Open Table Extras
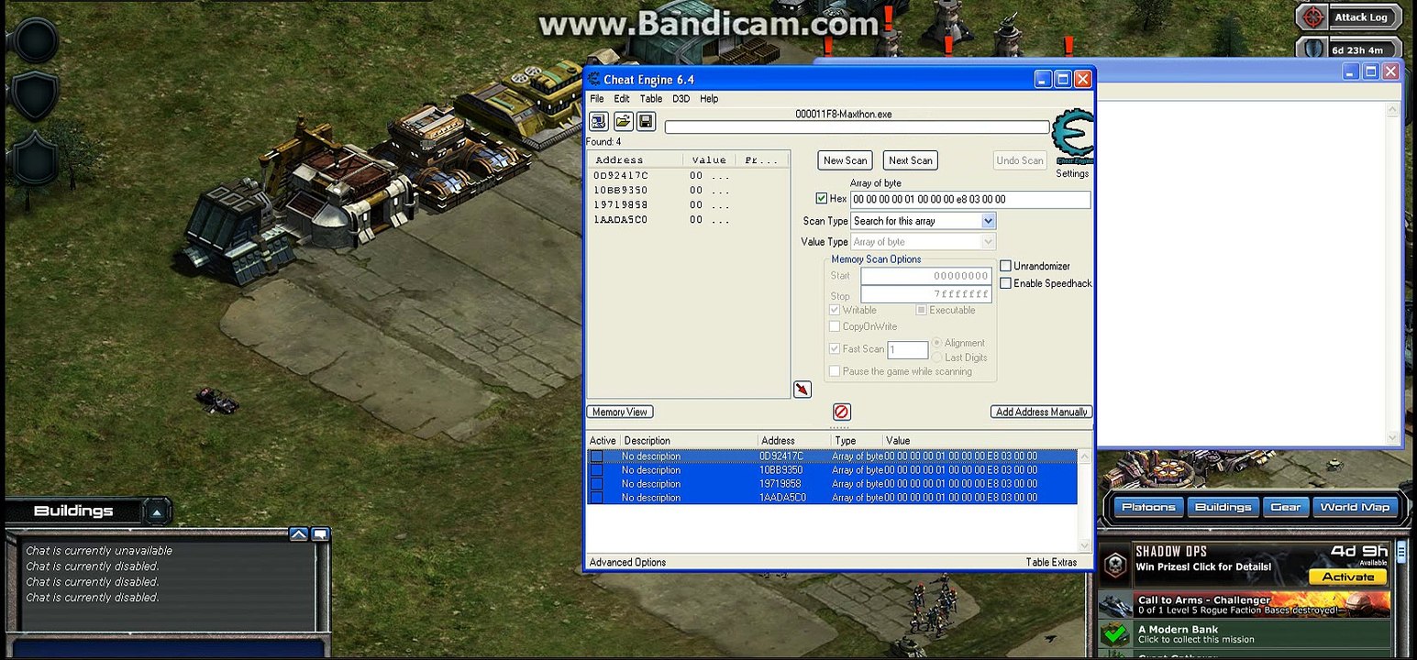Image resolution: width=1417 pixels, height=660 pixels. pyautogui.click(x=1051, y=562)
